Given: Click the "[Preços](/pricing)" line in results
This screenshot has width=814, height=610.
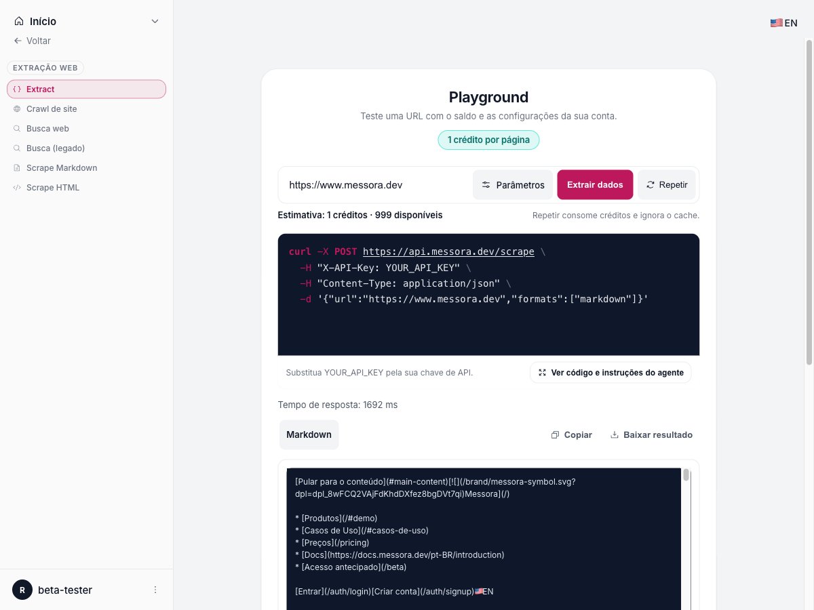Looking at the screenshot, I should 332,542.
